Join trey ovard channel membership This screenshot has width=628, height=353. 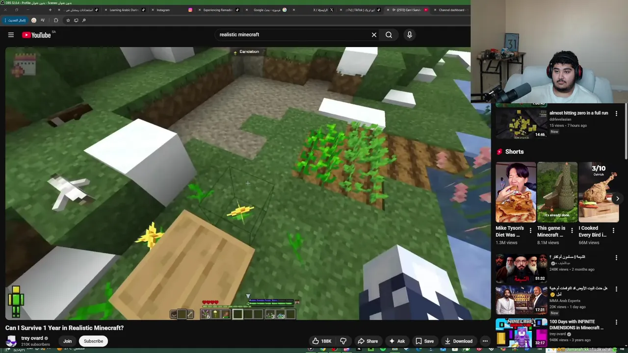[67, 341]
